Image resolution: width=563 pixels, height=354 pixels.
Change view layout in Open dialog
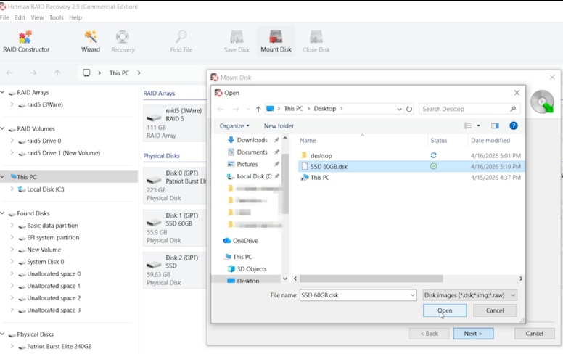pyautogui.click(x=468, y=125)
